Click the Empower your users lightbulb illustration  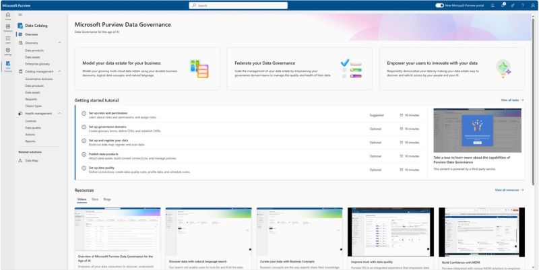503,69
